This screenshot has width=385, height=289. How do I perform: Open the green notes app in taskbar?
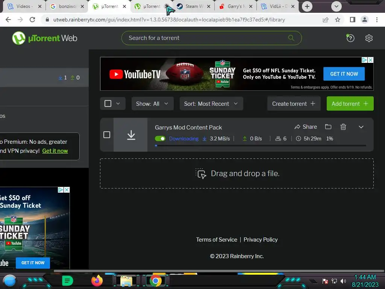coord(68,281)
